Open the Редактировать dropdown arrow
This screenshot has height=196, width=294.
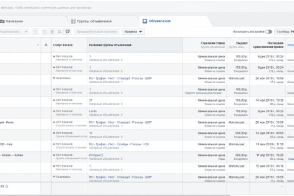click(27, 31)
